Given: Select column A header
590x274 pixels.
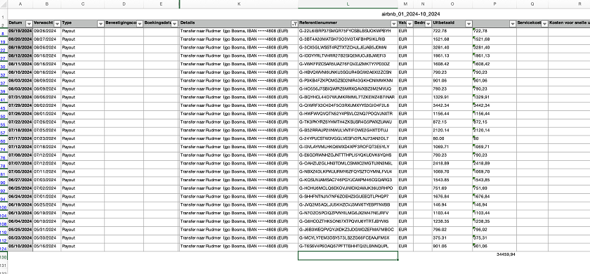Looking at the screenshot, I should [x=20, y=4].
